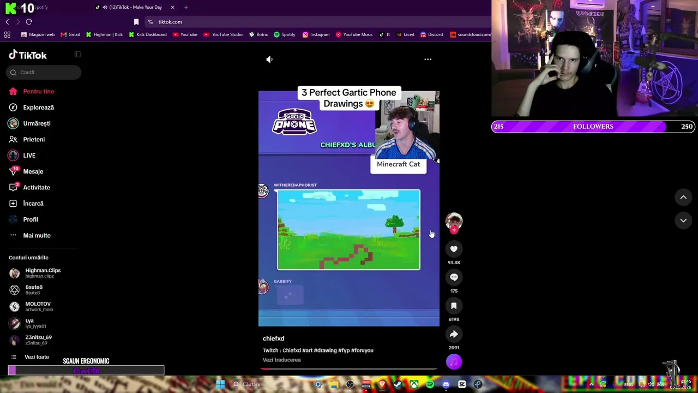
Task: Open the Gmail bookmark
Action: click(70, 34)
